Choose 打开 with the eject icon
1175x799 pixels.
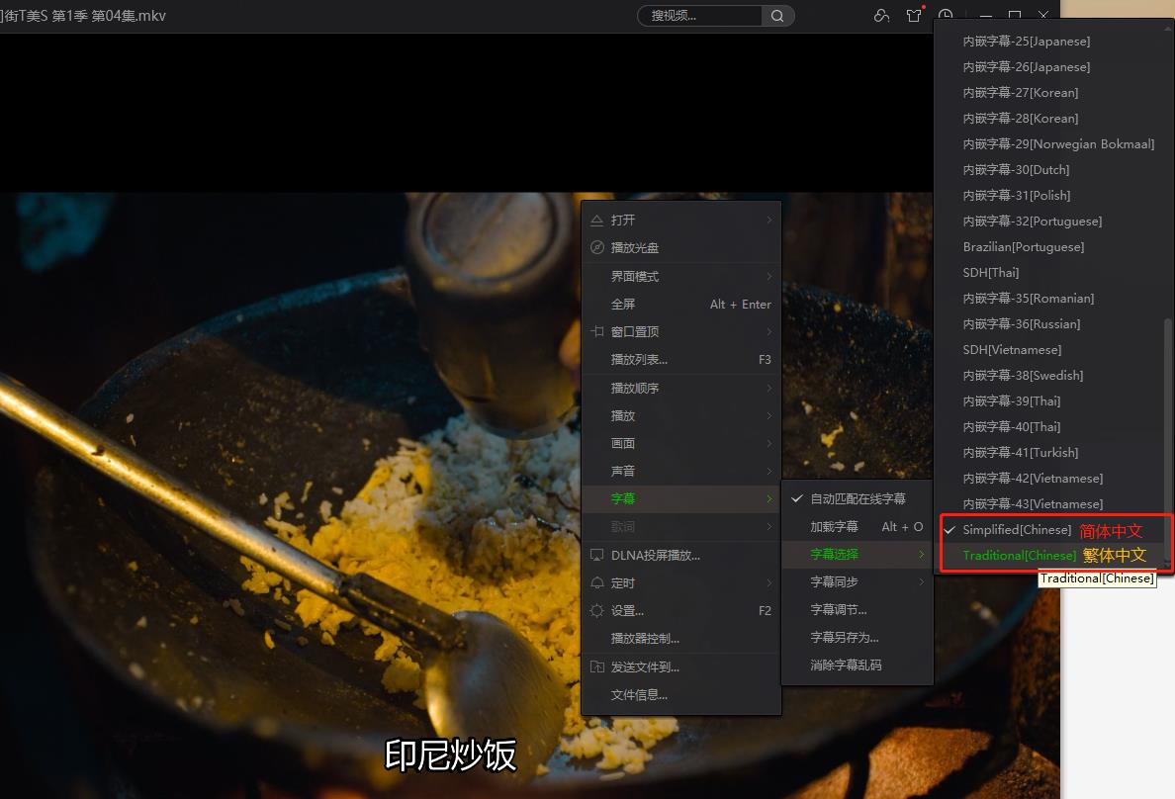(x=681, y=220)
